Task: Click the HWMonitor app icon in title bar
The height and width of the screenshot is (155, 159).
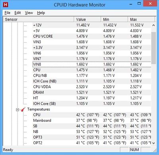Action: pos(6,5)
